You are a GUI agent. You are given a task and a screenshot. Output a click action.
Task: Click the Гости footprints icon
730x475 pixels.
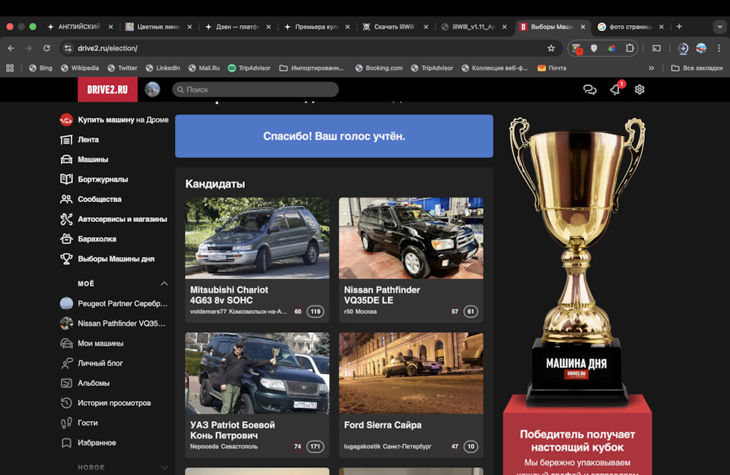point(66,423)
